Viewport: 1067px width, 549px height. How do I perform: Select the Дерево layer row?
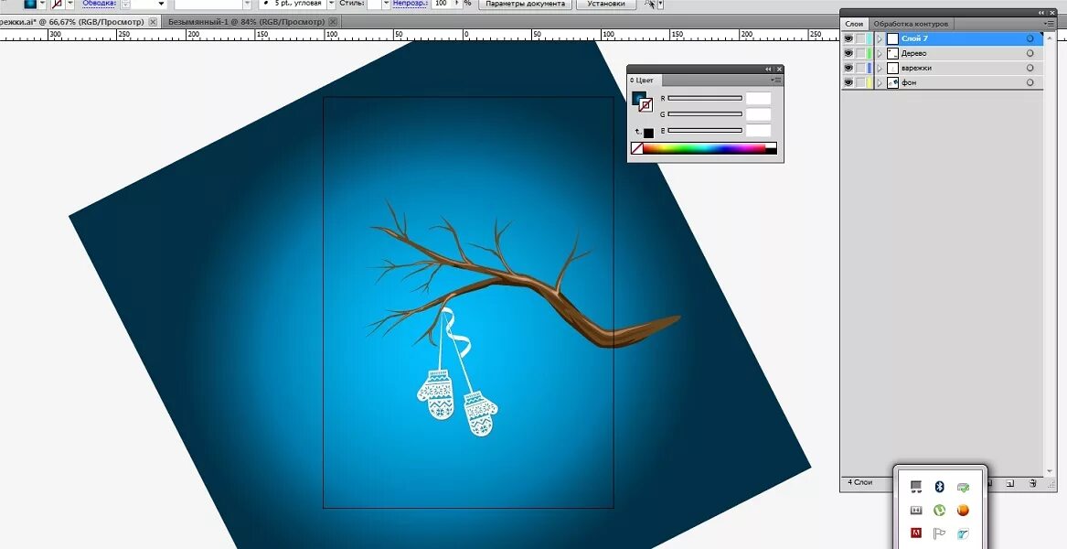coord(942,53)
